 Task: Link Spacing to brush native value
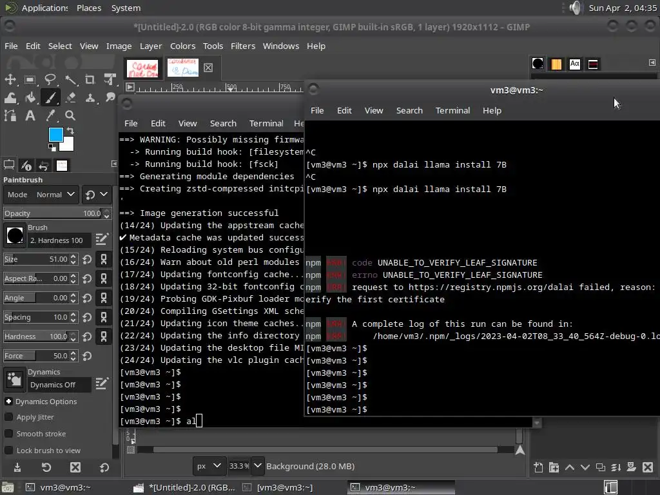click(x=104, y=317)
